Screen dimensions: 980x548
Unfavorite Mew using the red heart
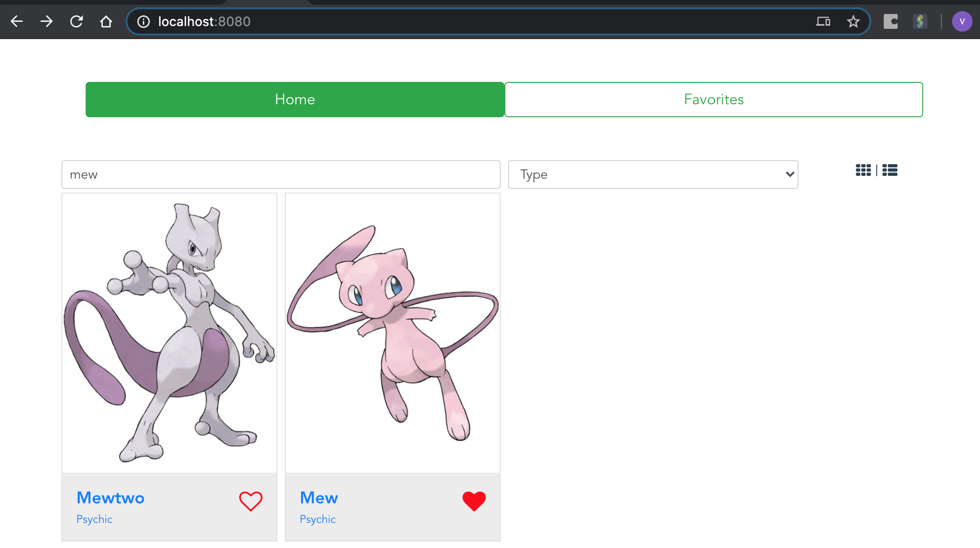point(474,501)
